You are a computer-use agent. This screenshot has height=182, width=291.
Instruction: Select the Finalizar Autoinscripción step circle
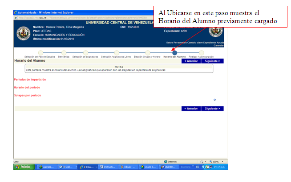click(x=202, y=53)
